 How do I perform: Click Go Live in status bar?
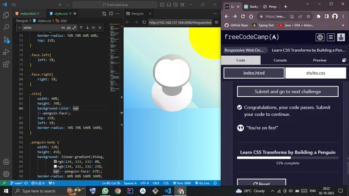202,183
